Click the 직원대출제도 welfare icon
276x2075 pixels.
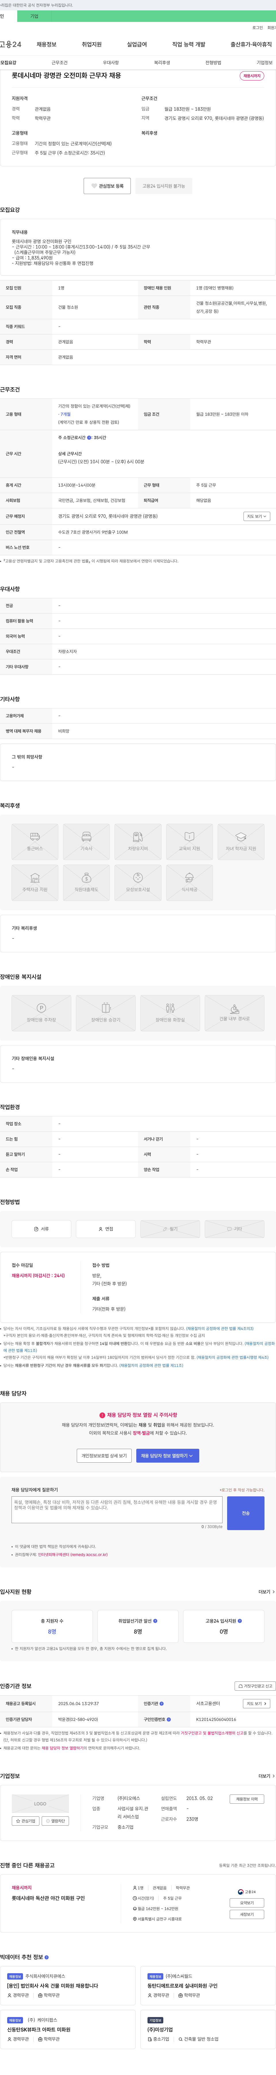pos(86,883)
